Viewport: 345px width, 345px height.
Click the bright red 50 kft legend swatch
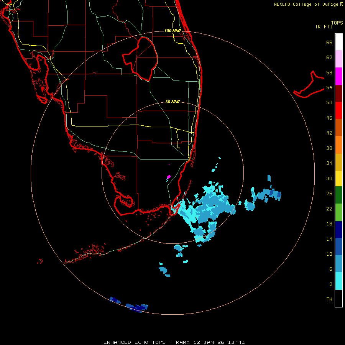(338, 110)
